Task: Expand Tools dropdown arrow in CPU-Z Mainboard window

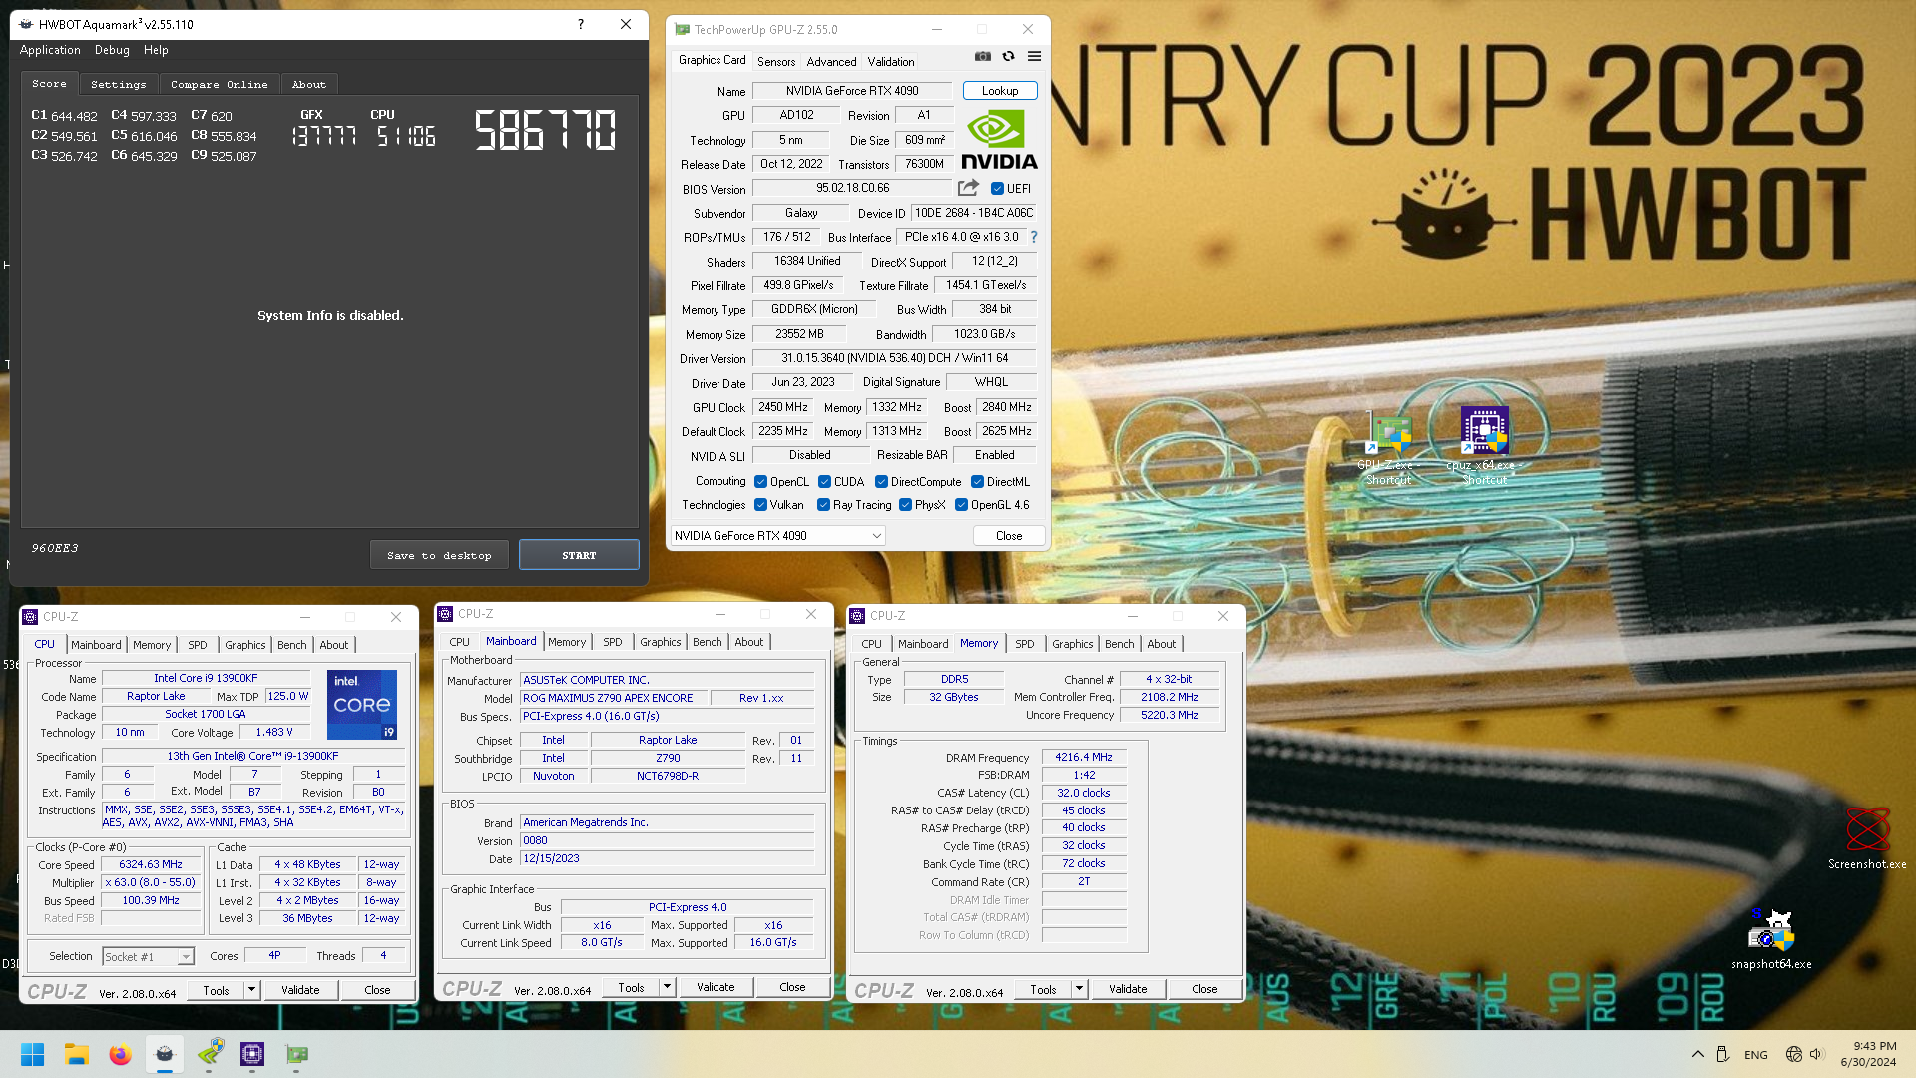Action: 668,987
